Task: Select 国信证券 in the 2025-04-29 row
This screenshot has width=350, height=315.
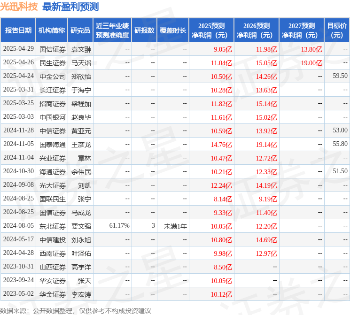Action: [53, 49]
